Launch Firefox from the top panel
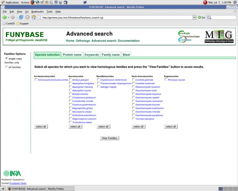238x191 pixels. pyautogui.click(x=33, y=2)
